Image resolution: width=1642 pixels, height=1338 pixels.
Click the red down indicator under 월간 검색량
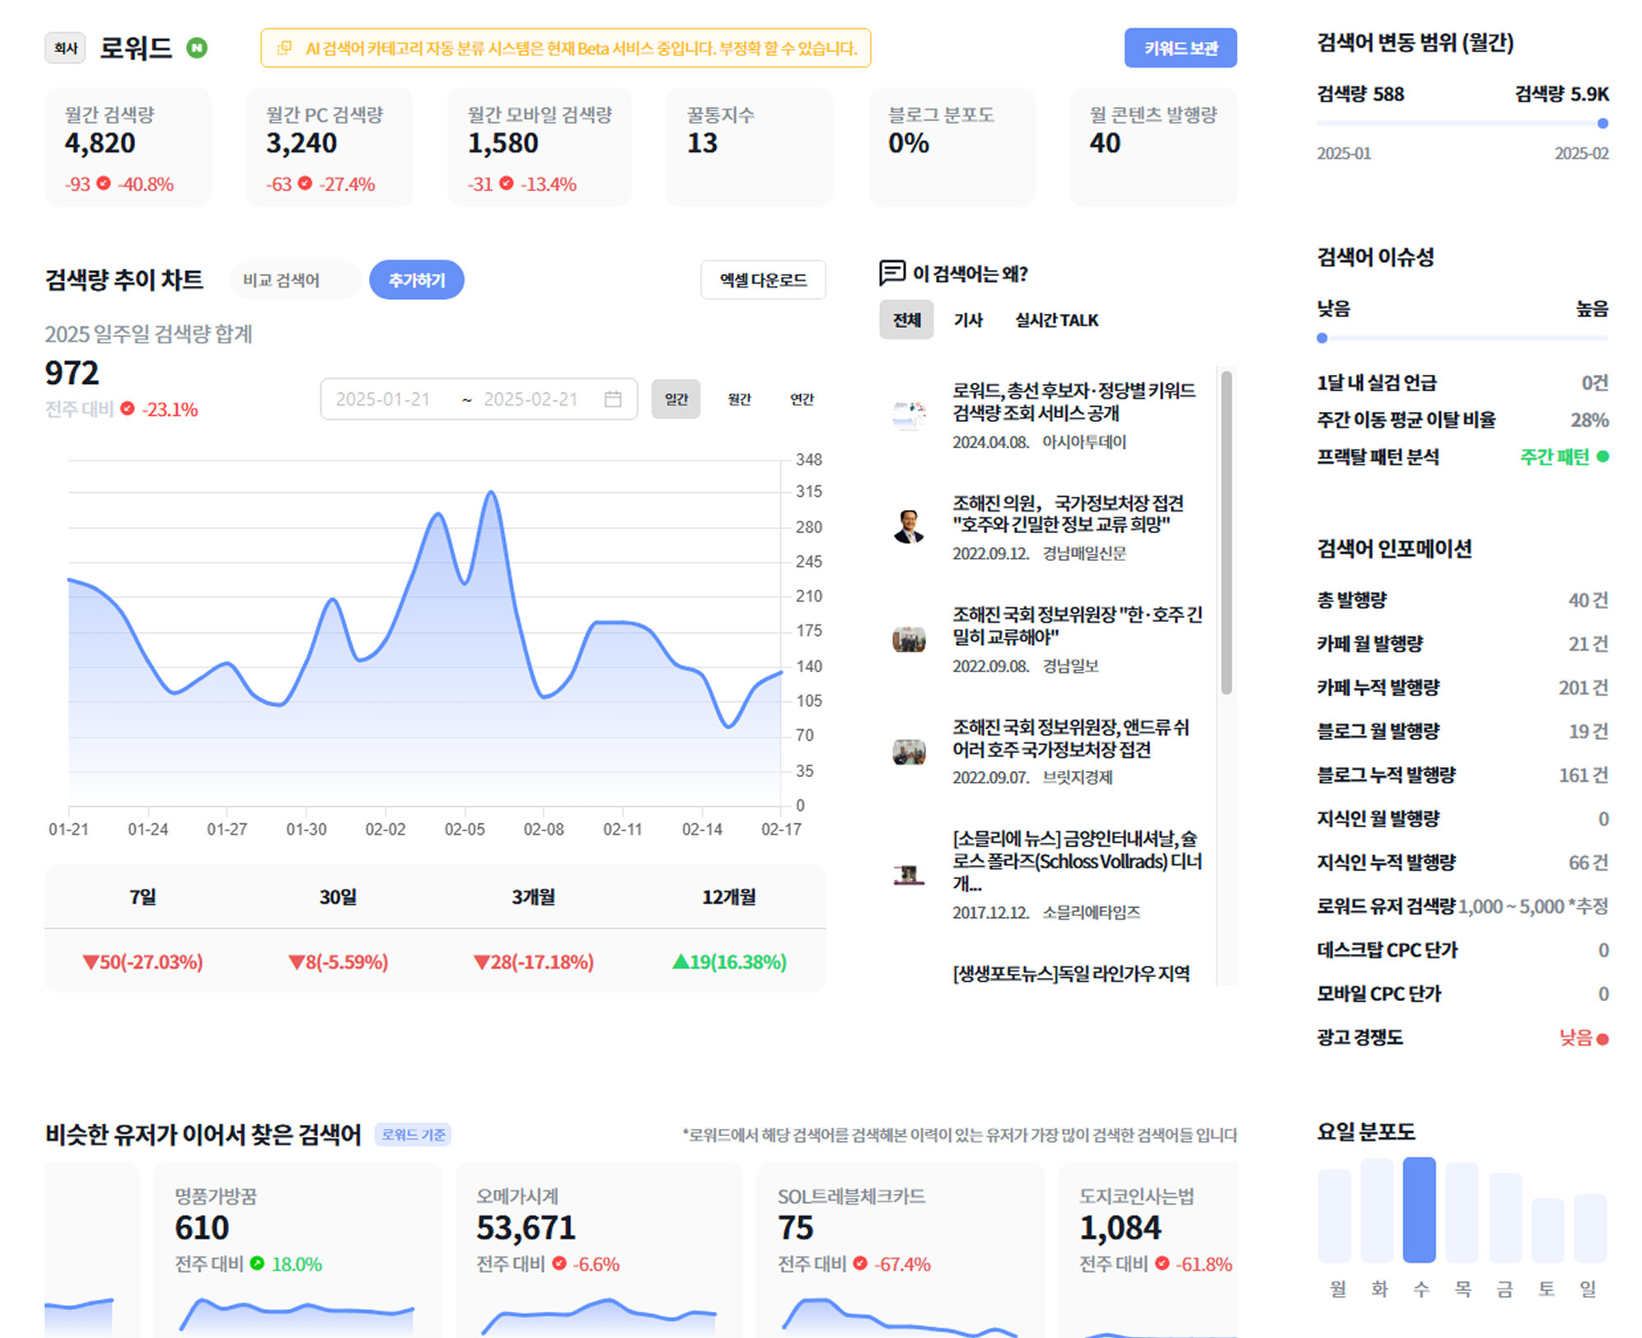click(x=104, y=184)
